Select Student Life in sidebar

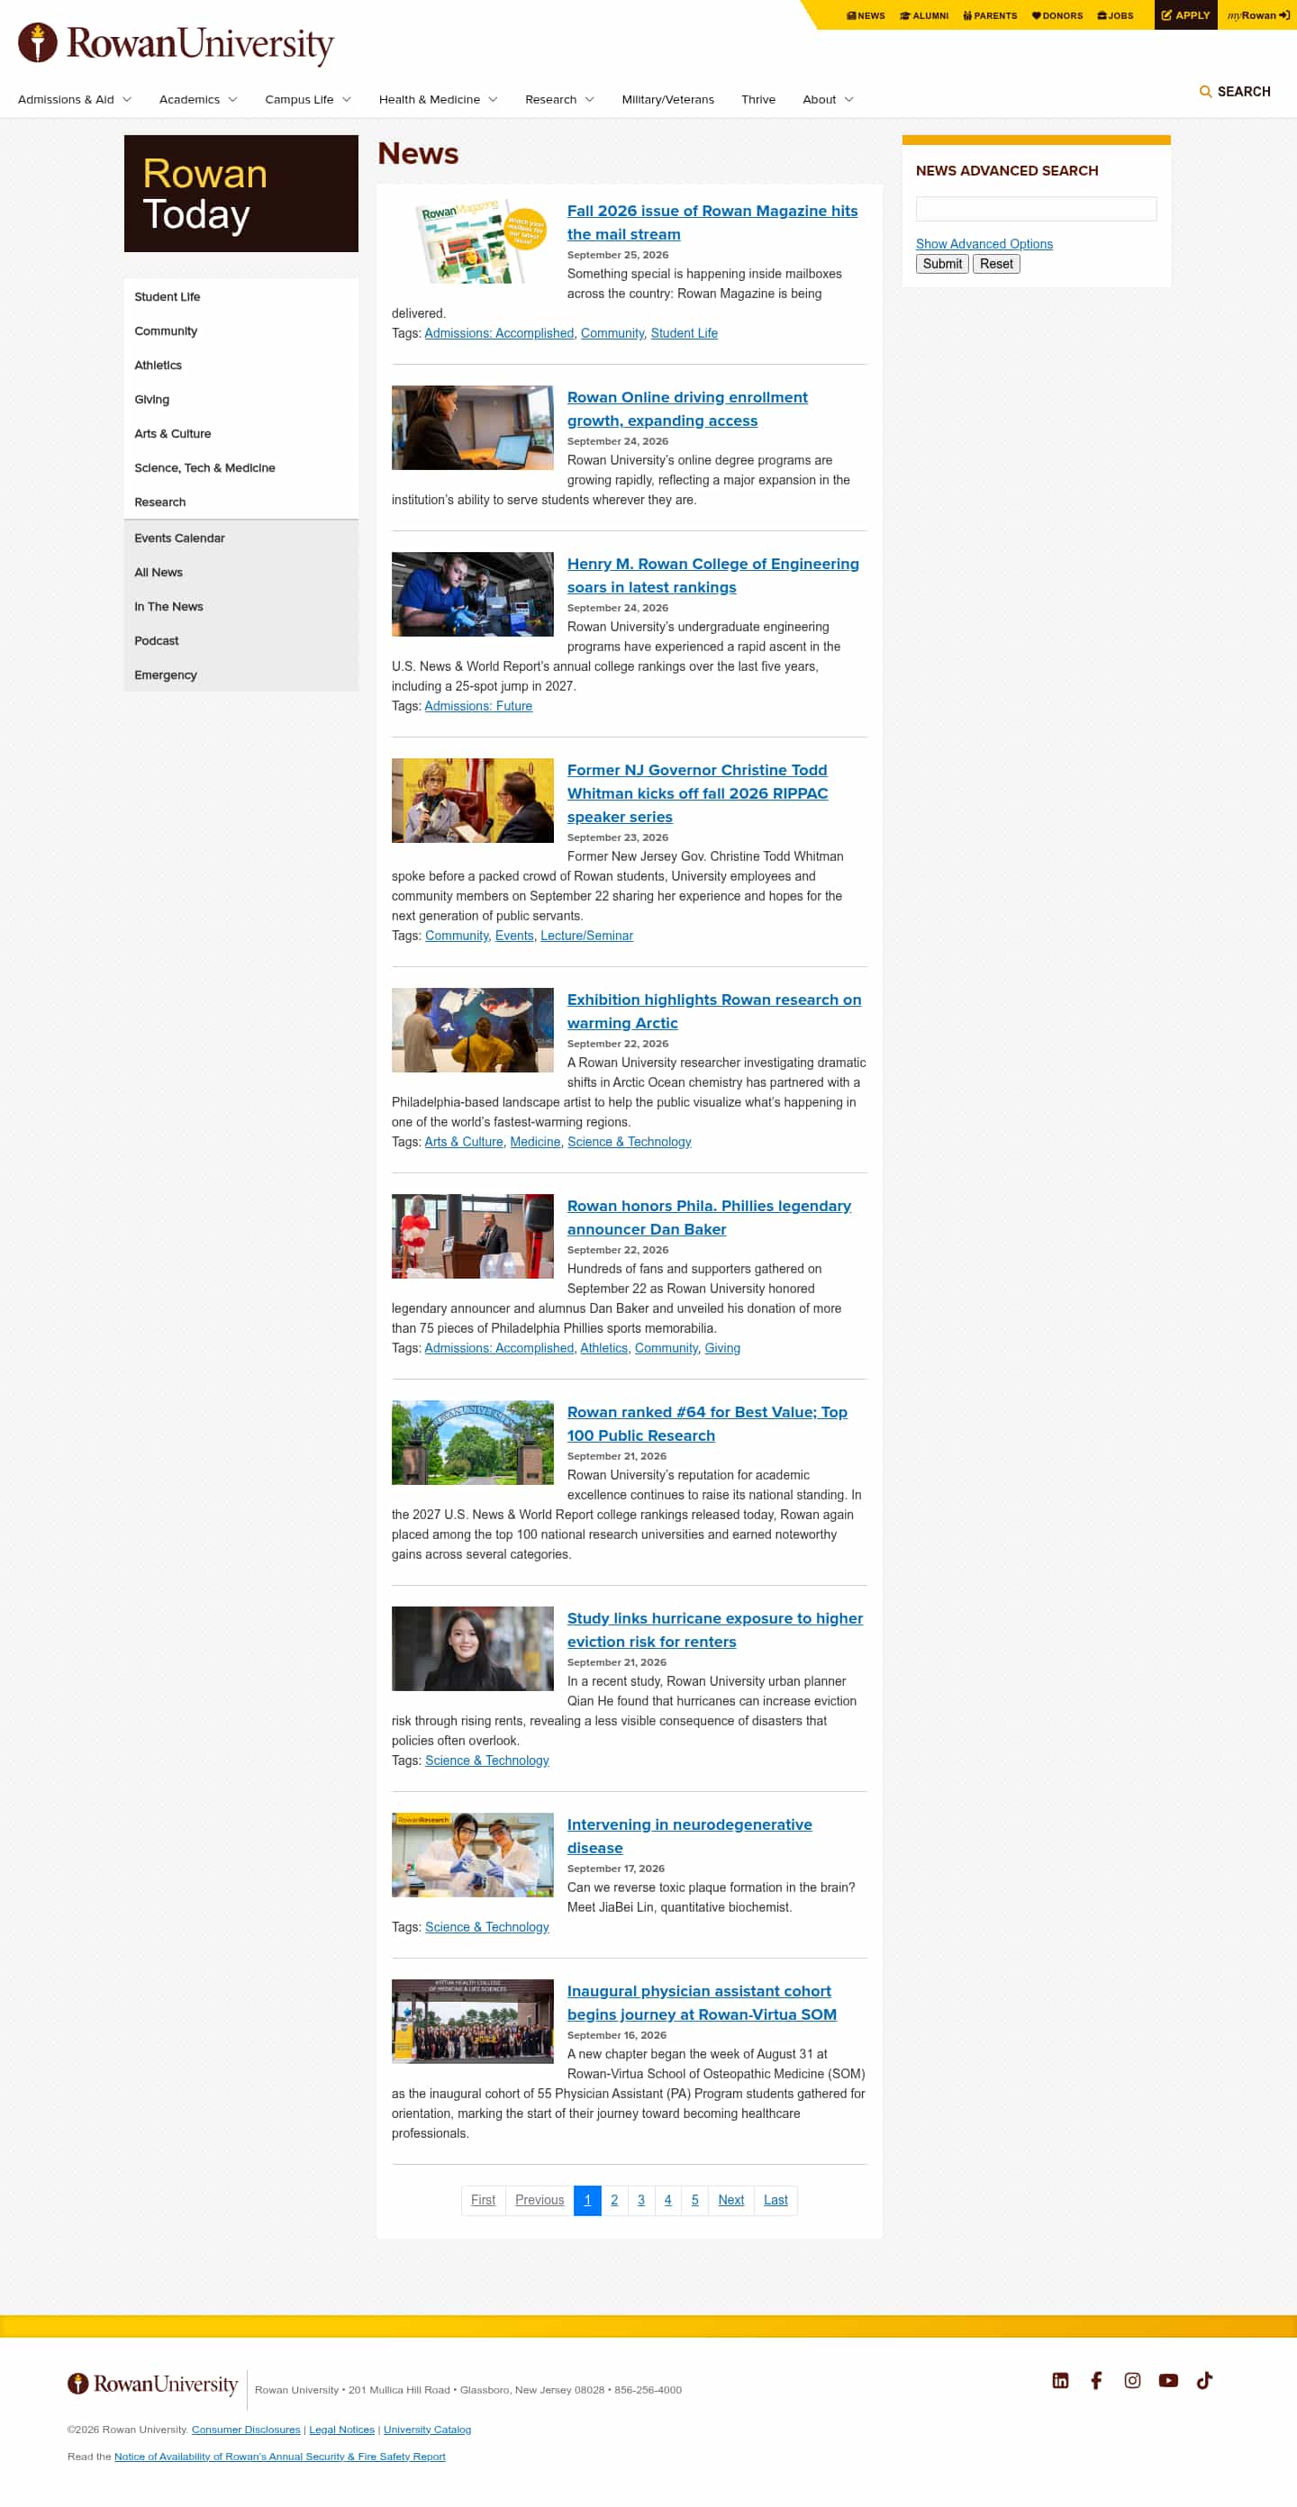[x=240, y=297]
